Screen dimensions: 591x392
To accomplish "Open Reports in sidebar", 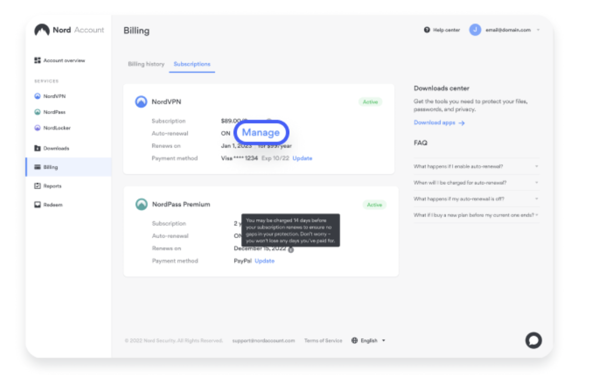I will [x=48, y=185].
